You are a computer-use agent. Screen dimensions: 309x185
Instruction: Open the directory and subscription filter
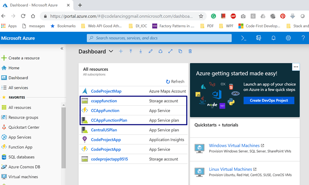pyautogui.click(x=259, y=38)
